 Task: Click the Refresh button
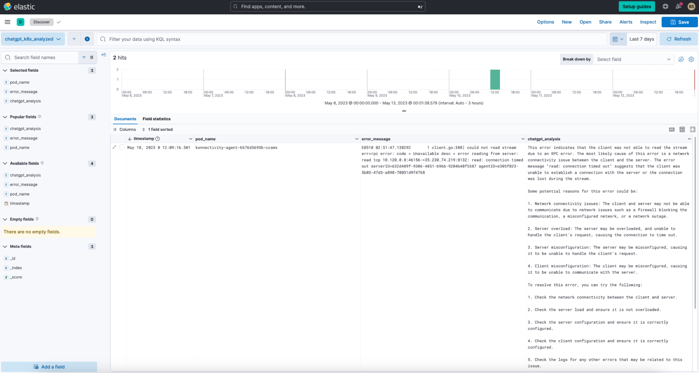(678, 39)
